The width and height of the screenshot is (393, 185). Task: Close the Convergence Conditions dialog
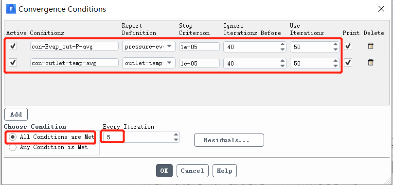coord(381,9)
